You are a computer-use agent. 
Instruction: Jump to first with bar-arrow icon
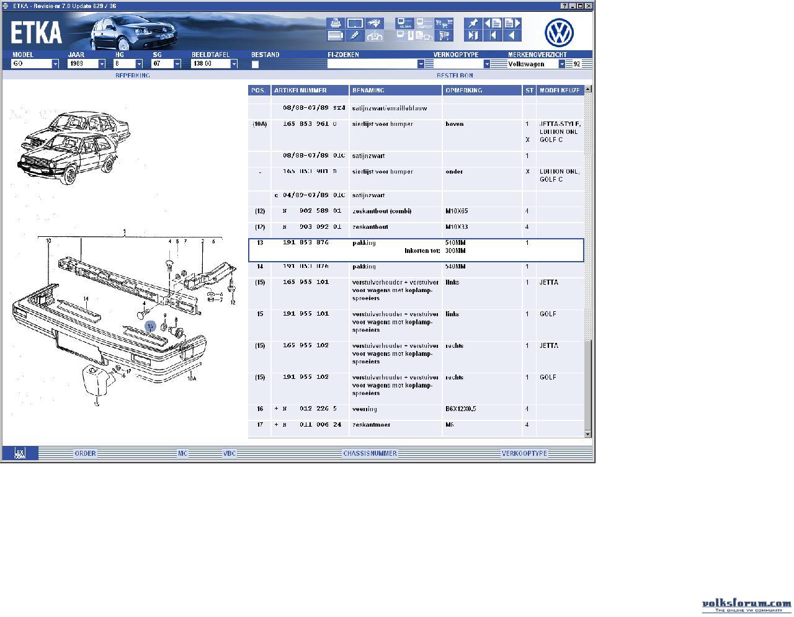coord(493,35)
